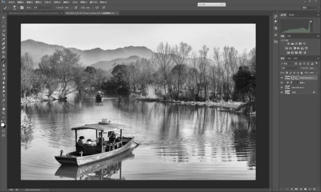Open the Image menu
The image size is (321, 192).
[x=30, y=2]
